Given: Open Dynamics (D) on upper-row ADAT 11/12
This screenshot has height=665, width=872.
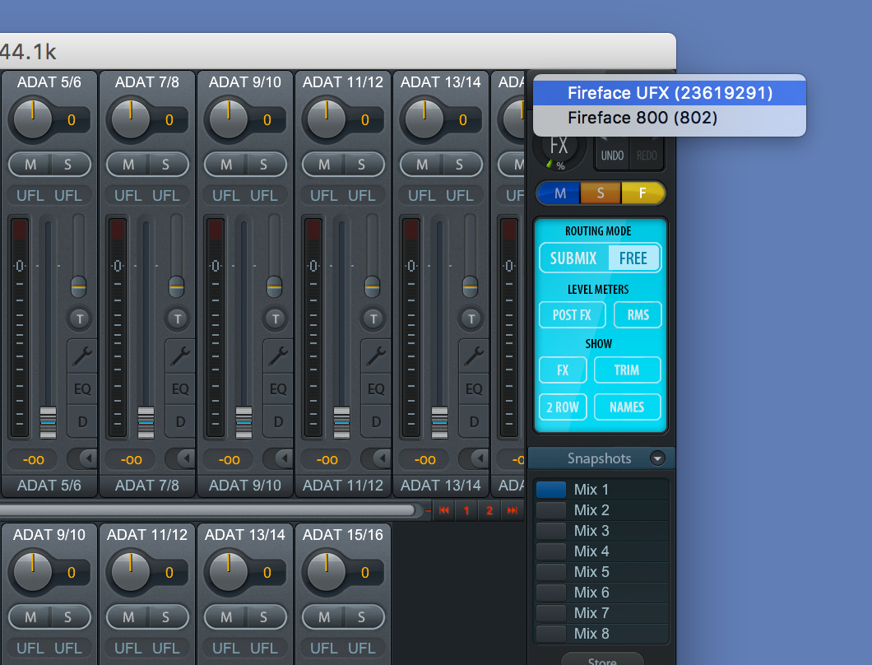Looking at the screenshot, I should pyautogui.click(x=376, y=422).
